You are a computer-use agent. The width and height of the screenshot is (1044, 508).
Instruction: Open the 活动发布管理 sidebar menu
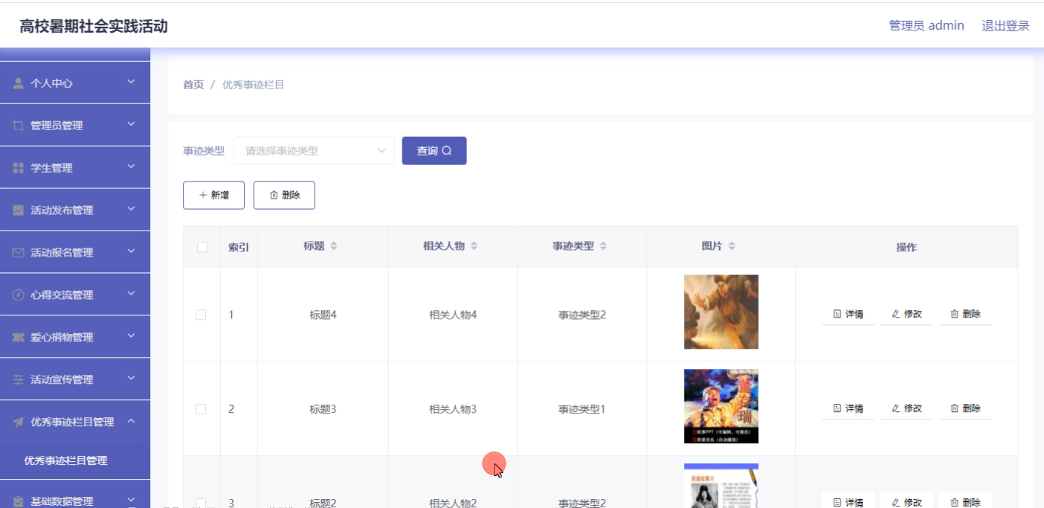coord(74,210)
